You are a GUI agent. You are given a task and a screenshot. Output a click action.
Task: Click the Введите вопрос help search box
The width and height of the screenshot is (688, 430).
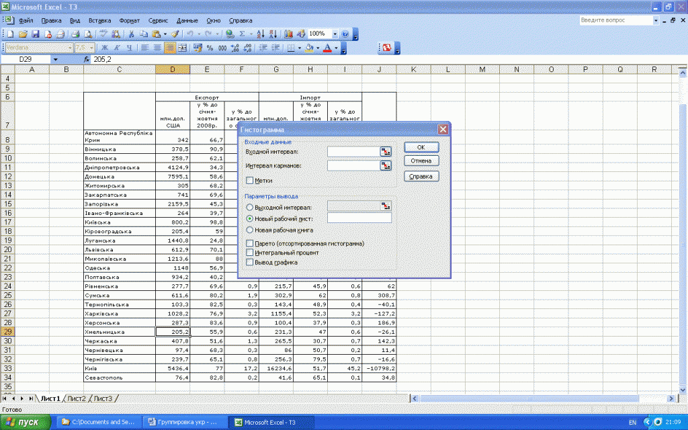[x=616, y=20]
